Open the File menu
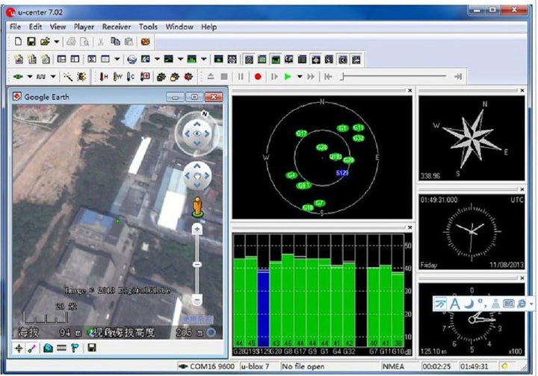Screen dimensions: 538x376 (15, 27)
